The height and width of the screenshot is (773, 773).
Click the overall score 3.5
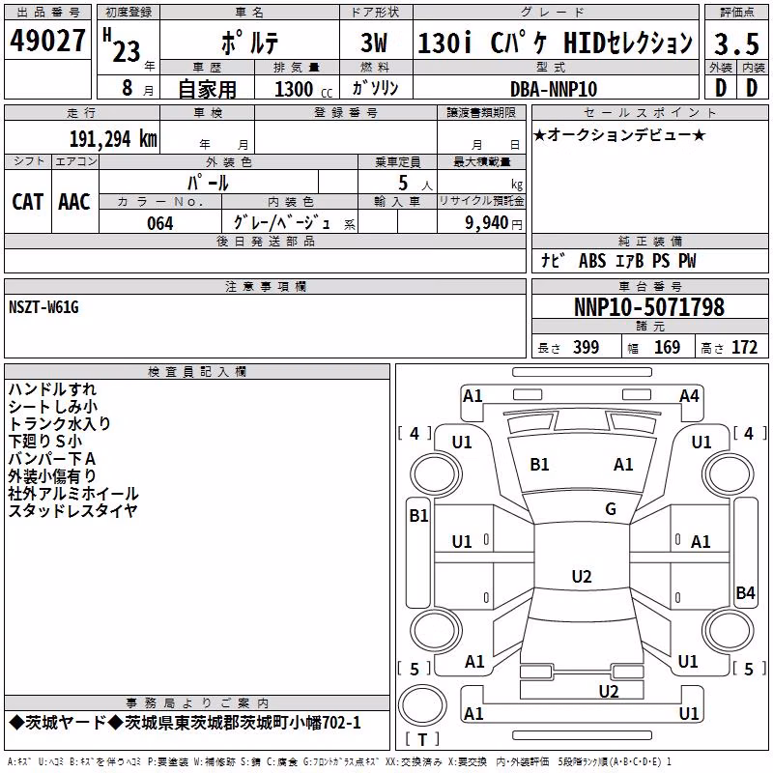pos(736,43)
